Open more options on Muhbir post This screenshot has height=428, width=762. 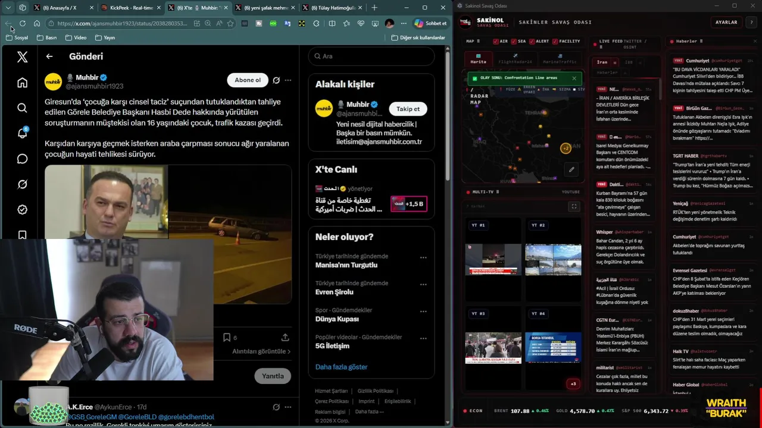288,80
